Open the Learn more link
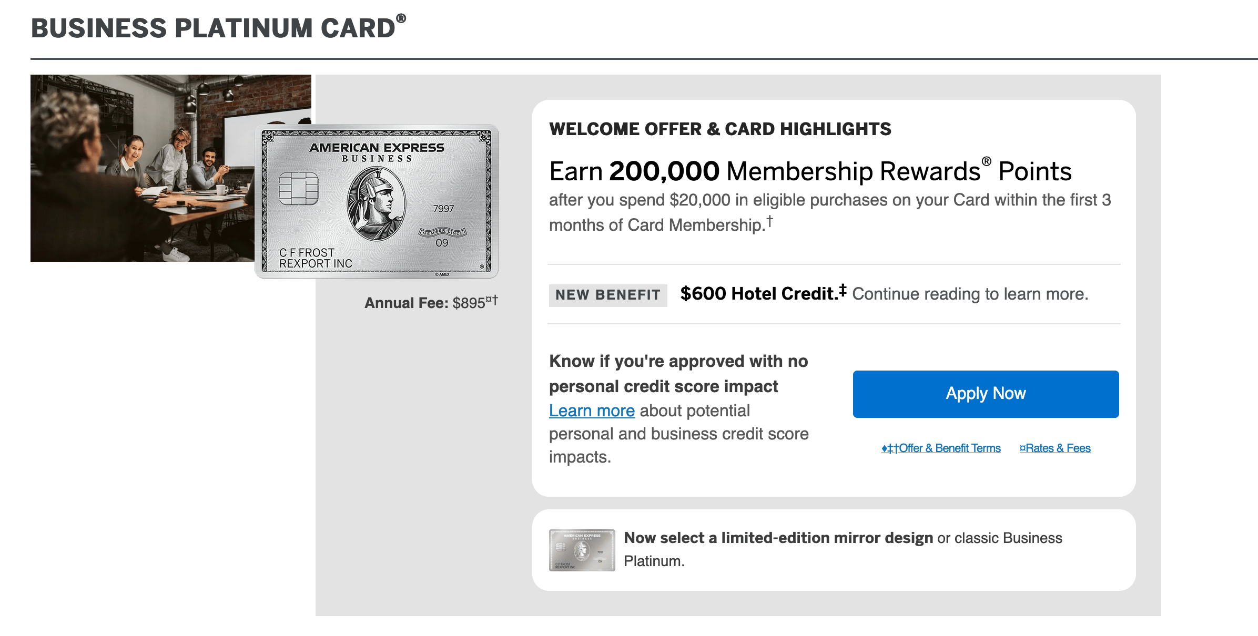The width and height of the screenshot is (1258, 636). [592, 411]
